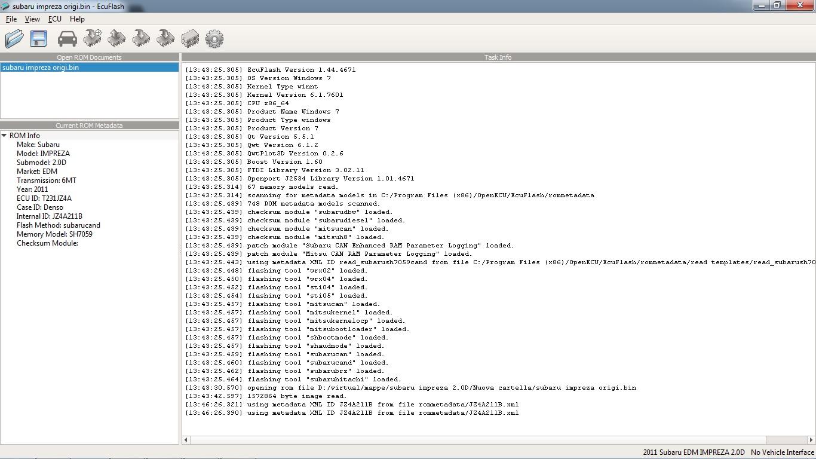Click the Make: Subaru metadata row

tap(38, 145)
